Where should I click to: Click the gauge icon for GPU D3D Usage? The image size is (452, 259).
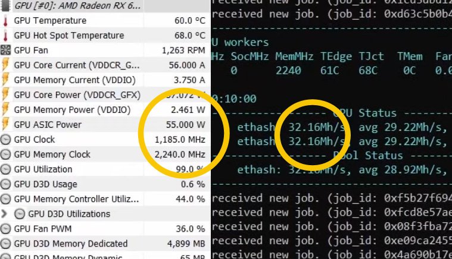pos(7,184)
